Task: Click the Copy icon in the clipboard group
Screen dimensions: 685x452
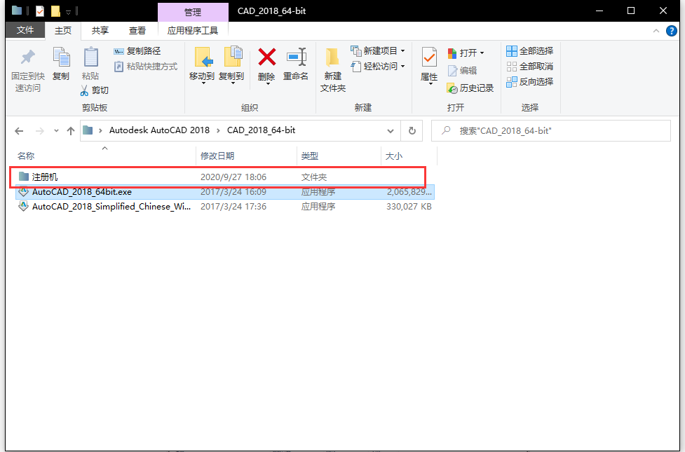Action: click(x=61, y=58)
